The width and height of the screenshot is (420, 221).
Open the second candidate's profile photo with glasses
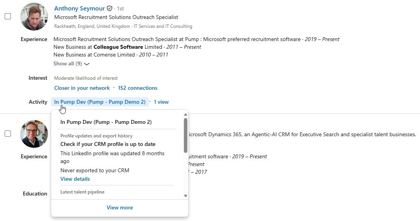(34, 134)
